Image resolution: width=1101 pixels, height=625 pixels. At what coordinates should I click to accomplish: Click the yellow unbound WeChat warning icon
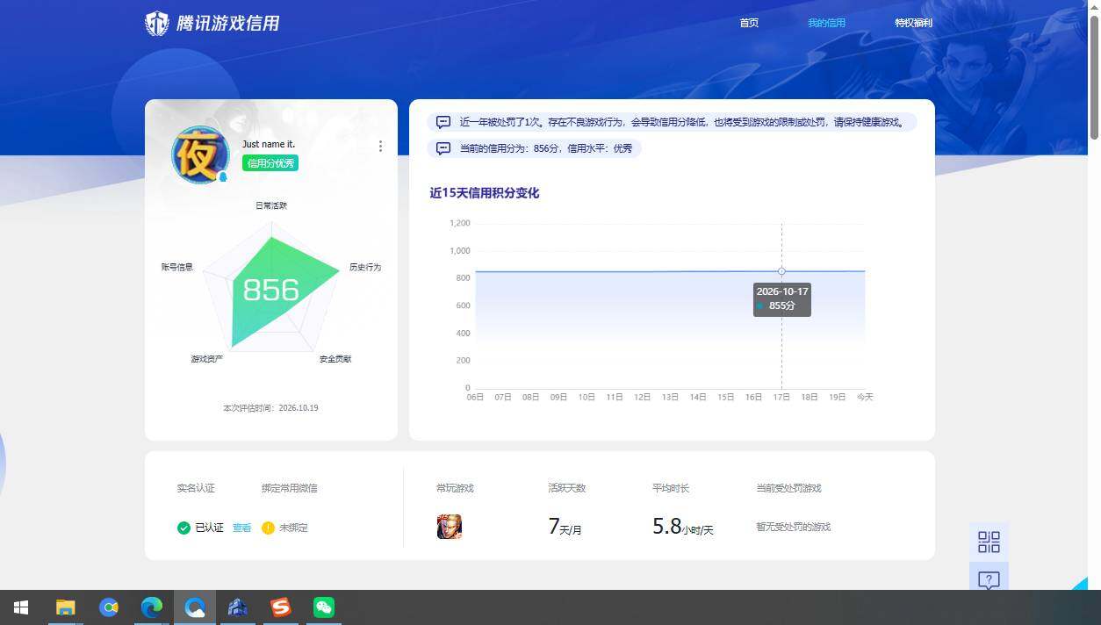pyautogui.click(x=268, y=528)
